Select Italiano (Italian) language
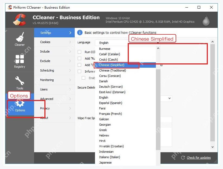Screen dimensions: 223x169 click(126, 157)
